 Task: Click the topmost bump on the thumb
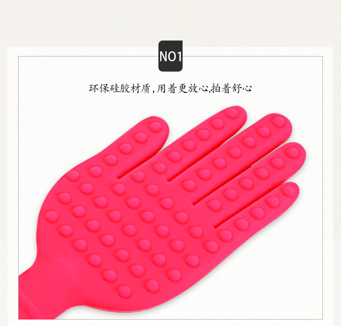[155, 127]
